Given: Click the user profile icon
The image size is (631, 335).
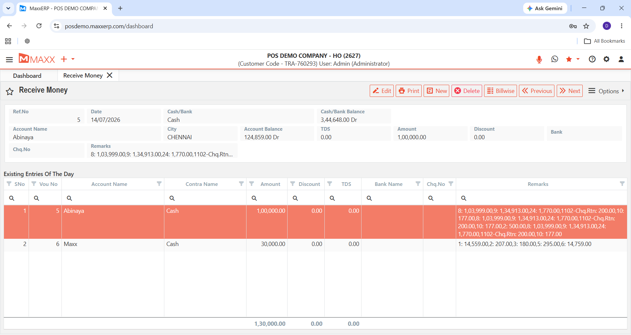Looking at the screenshot, I should click(x=621, y=59).
